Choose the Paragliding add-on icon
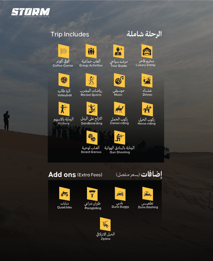Image resolution: width=213 pixels, height=261 pixels. [92, 194]
